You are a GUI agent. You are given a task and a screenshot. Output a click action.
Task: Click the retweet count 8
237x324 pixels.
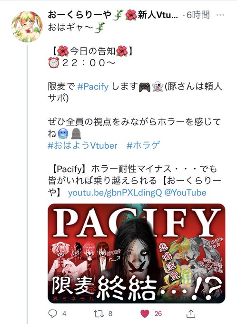click(110, 314)
